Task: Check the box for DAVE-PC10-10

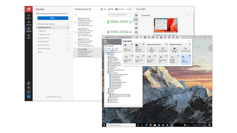Action: (75, 22)
